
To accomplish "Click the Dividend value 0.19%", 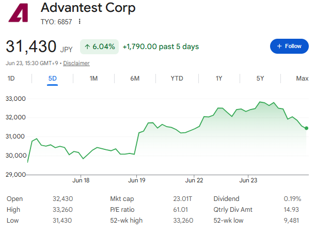I will coord(292,199).
